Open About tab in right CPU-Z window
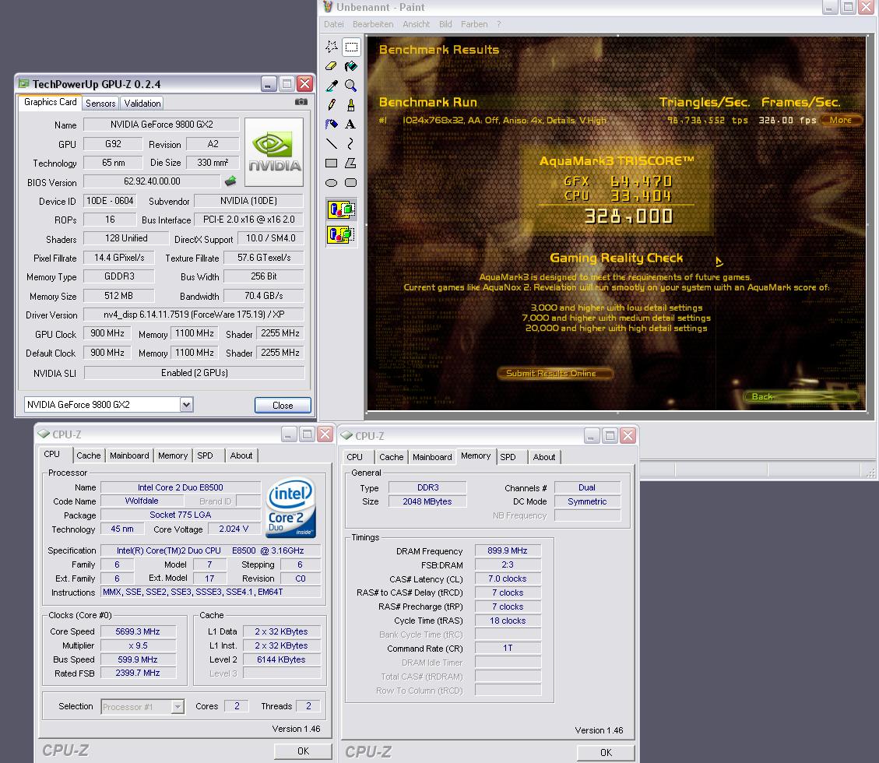Image resolution: width=879 pixels, height=763 pixels. click(543, 457)
